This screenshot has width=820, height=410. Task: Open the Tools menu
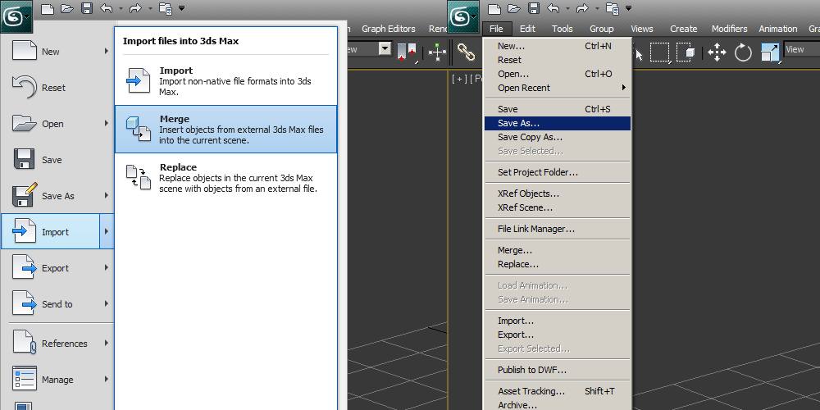point(563,29)
